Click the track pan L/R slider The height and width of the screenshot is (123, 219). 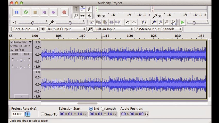pyautogui.click(x=21, y=67)
